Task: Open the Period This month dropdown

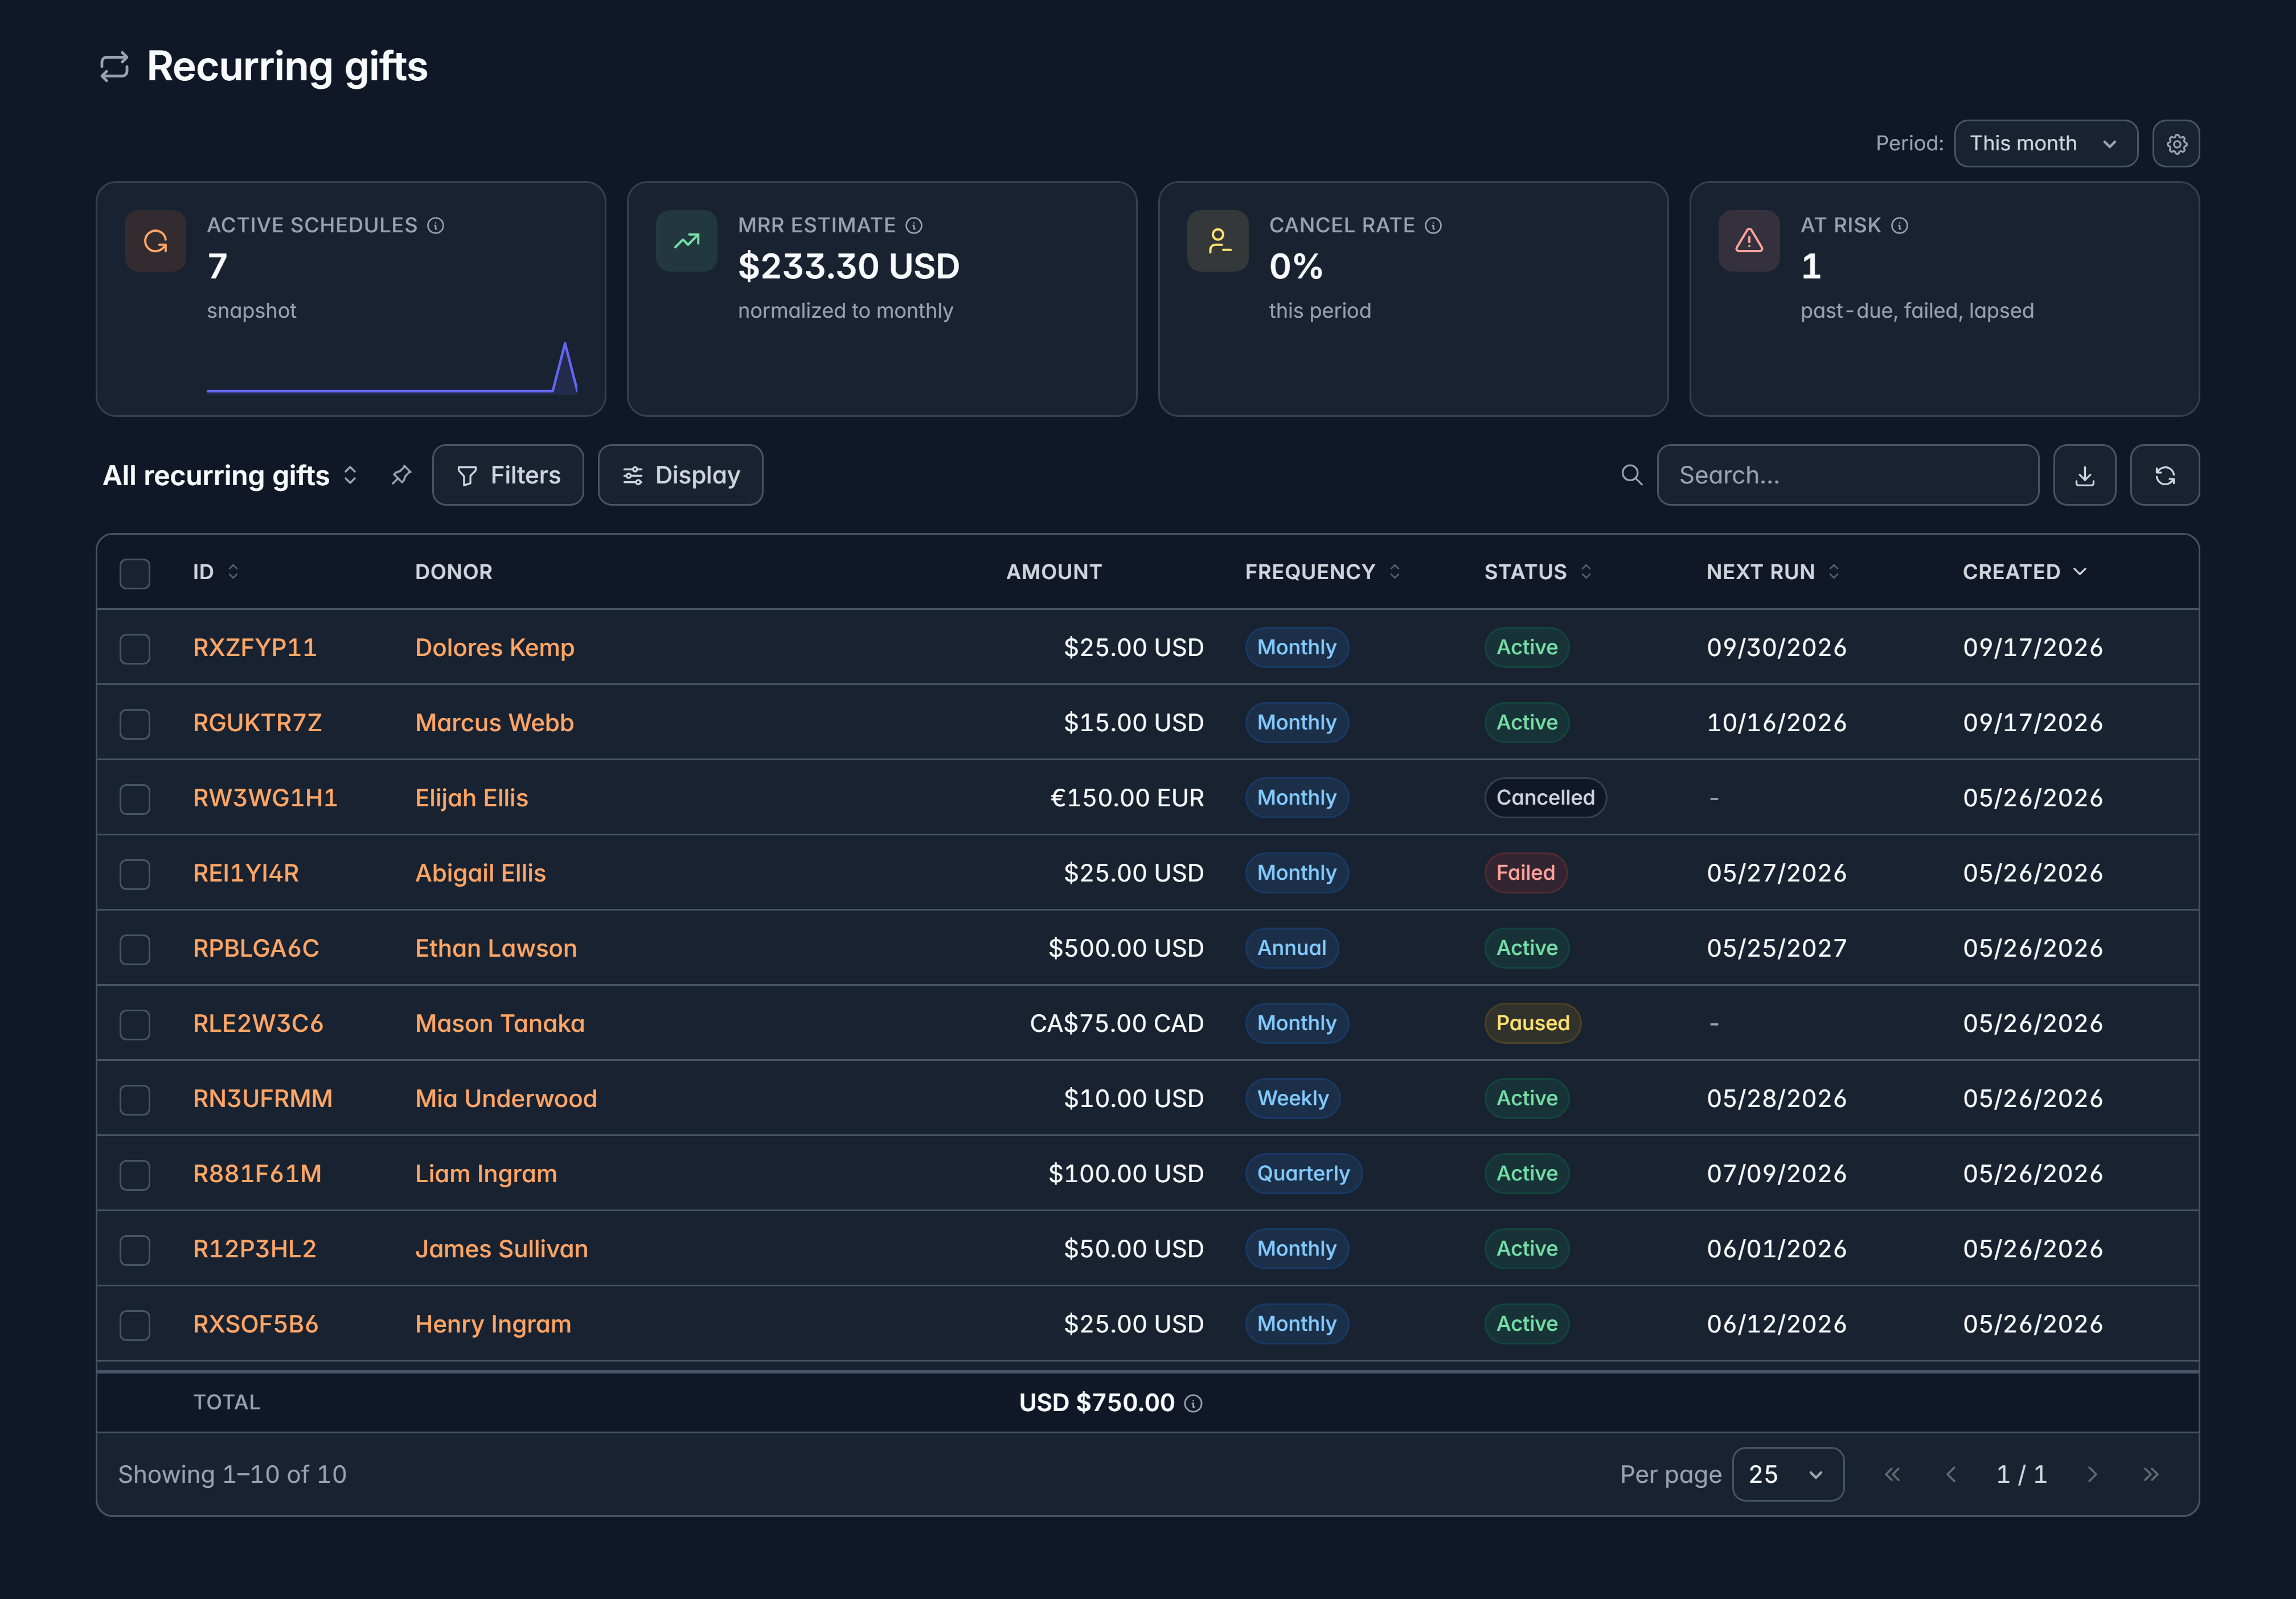Action: tap(2045, 144)
